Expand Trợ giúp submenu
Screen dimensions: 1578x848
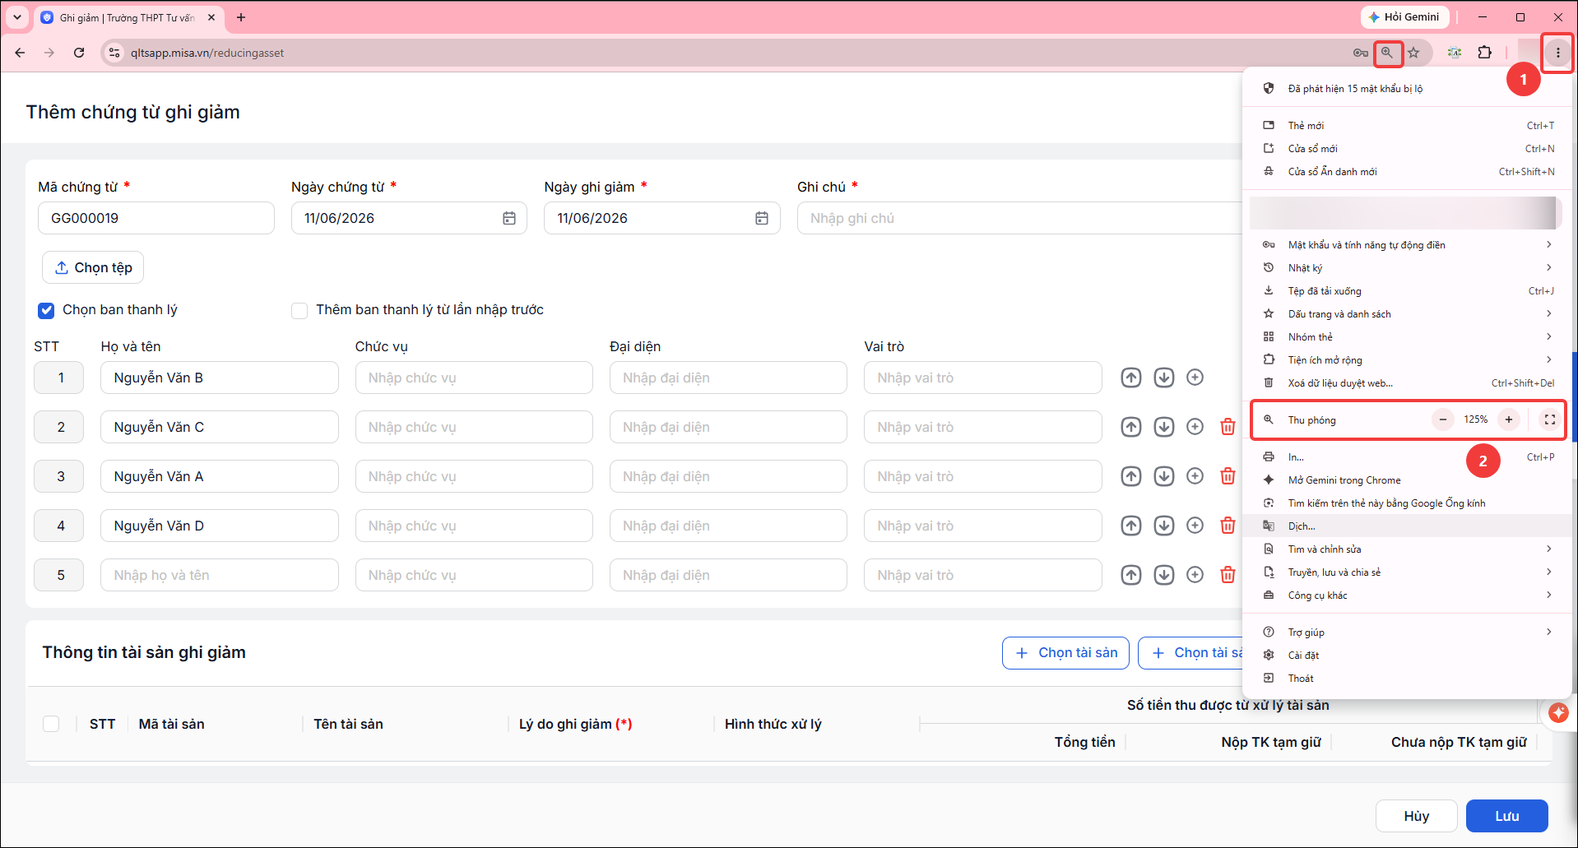click(x=1407, y=632)
